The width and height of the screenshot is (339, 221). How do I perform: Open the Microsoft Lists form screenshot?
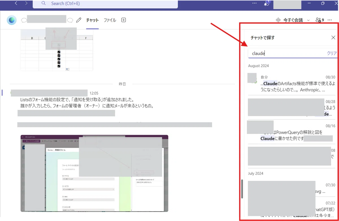[x=94, y=173]
